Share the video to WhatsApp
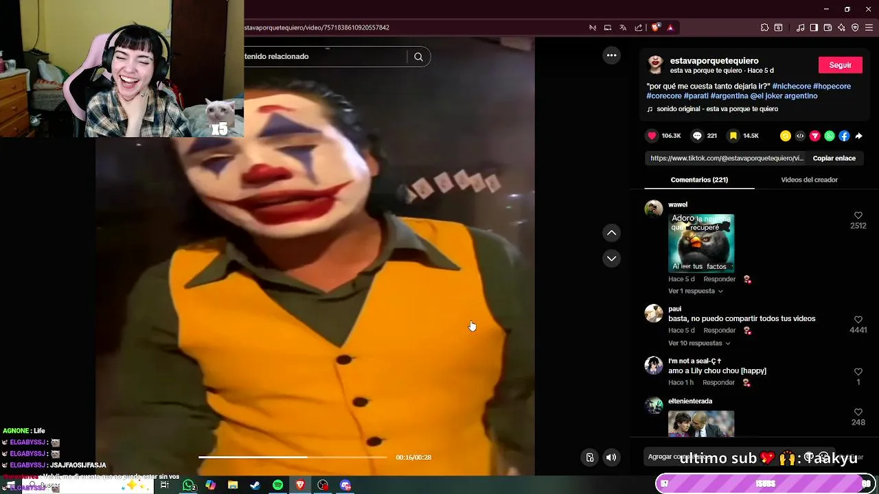The image size is (879, 494). tap(830, 136)
